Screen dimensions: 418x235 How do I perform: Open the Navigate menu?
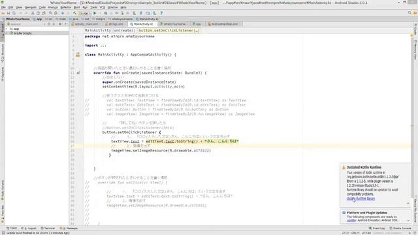(31, 7)
